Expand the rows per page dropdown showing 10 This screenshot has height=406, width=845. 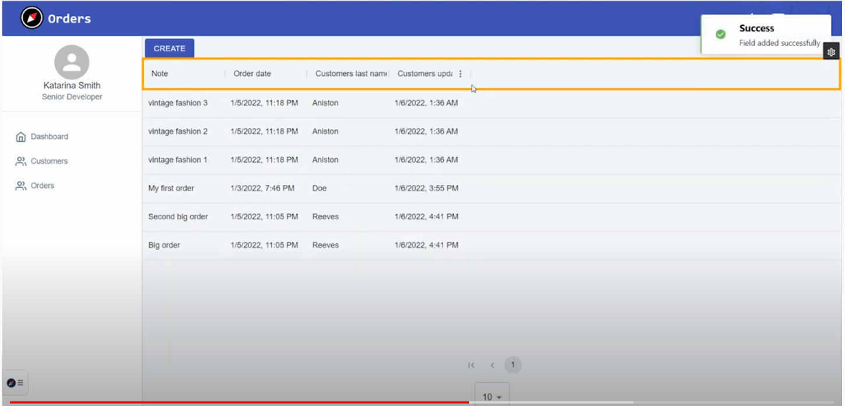point(492,397)
